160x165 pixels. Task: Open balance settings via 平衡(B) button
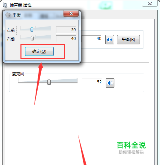point(128,40)
